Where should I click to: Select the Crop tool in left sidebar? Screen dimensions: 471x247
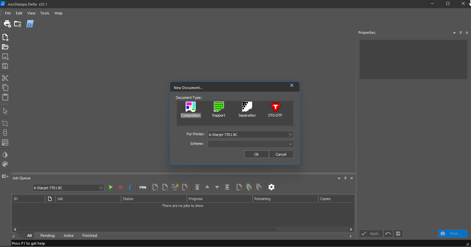coord(5,123)
